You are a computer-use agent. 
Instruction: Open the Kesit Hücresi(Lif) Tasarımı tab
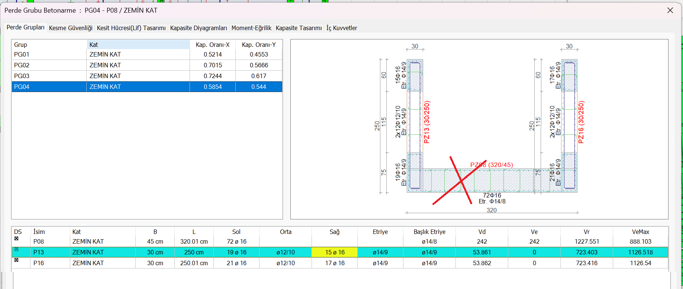pyautogui.click(x=131, y=28)
